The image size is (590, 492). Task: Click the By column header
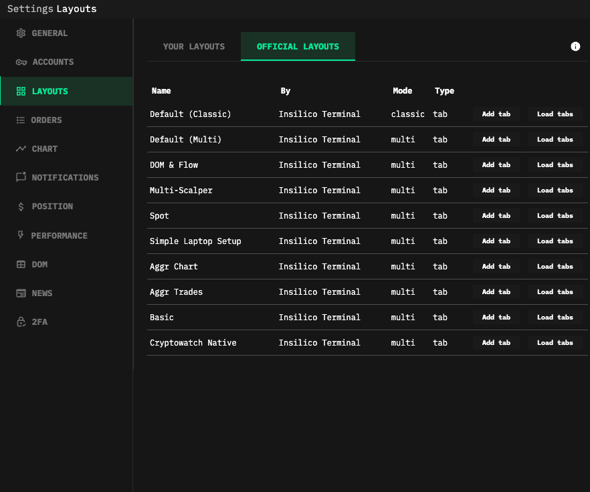(285, 91)
